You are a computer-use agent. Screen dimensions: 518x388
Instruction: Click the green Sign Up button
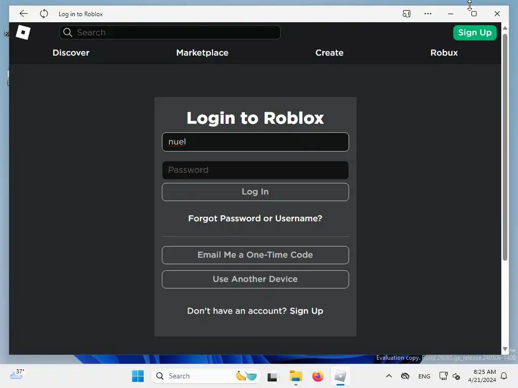[x=474, y=33]
